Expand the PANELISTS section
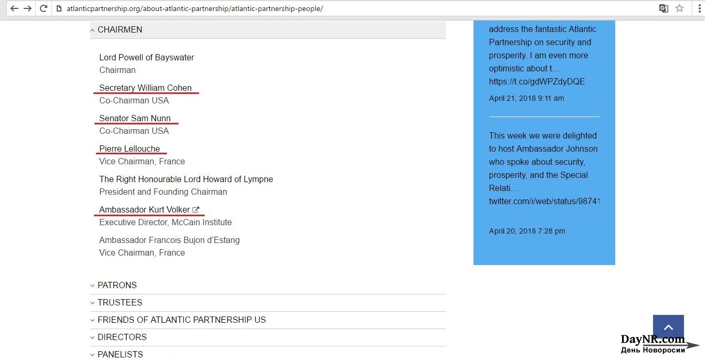Image resolution: width=705 pixels, height=359 pixels. tap(268, 353)
